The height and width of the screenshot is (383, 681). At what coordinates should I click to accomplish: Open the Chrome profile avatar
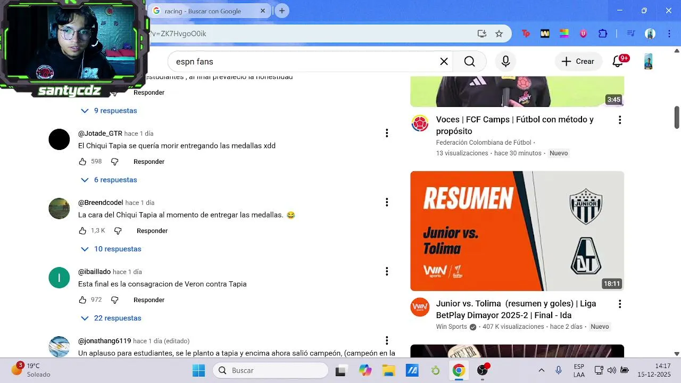coord(650,34)
